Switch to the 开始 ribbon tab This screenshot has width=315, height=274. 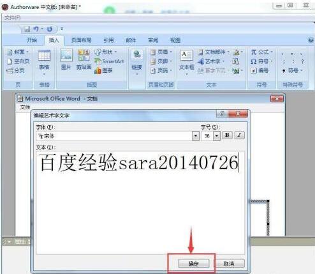click(x=32, y=40)
